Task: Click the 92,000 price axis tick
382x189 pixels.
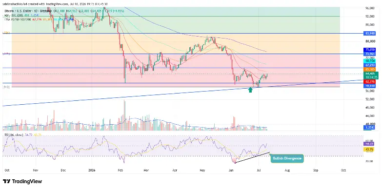Action: 370,16
